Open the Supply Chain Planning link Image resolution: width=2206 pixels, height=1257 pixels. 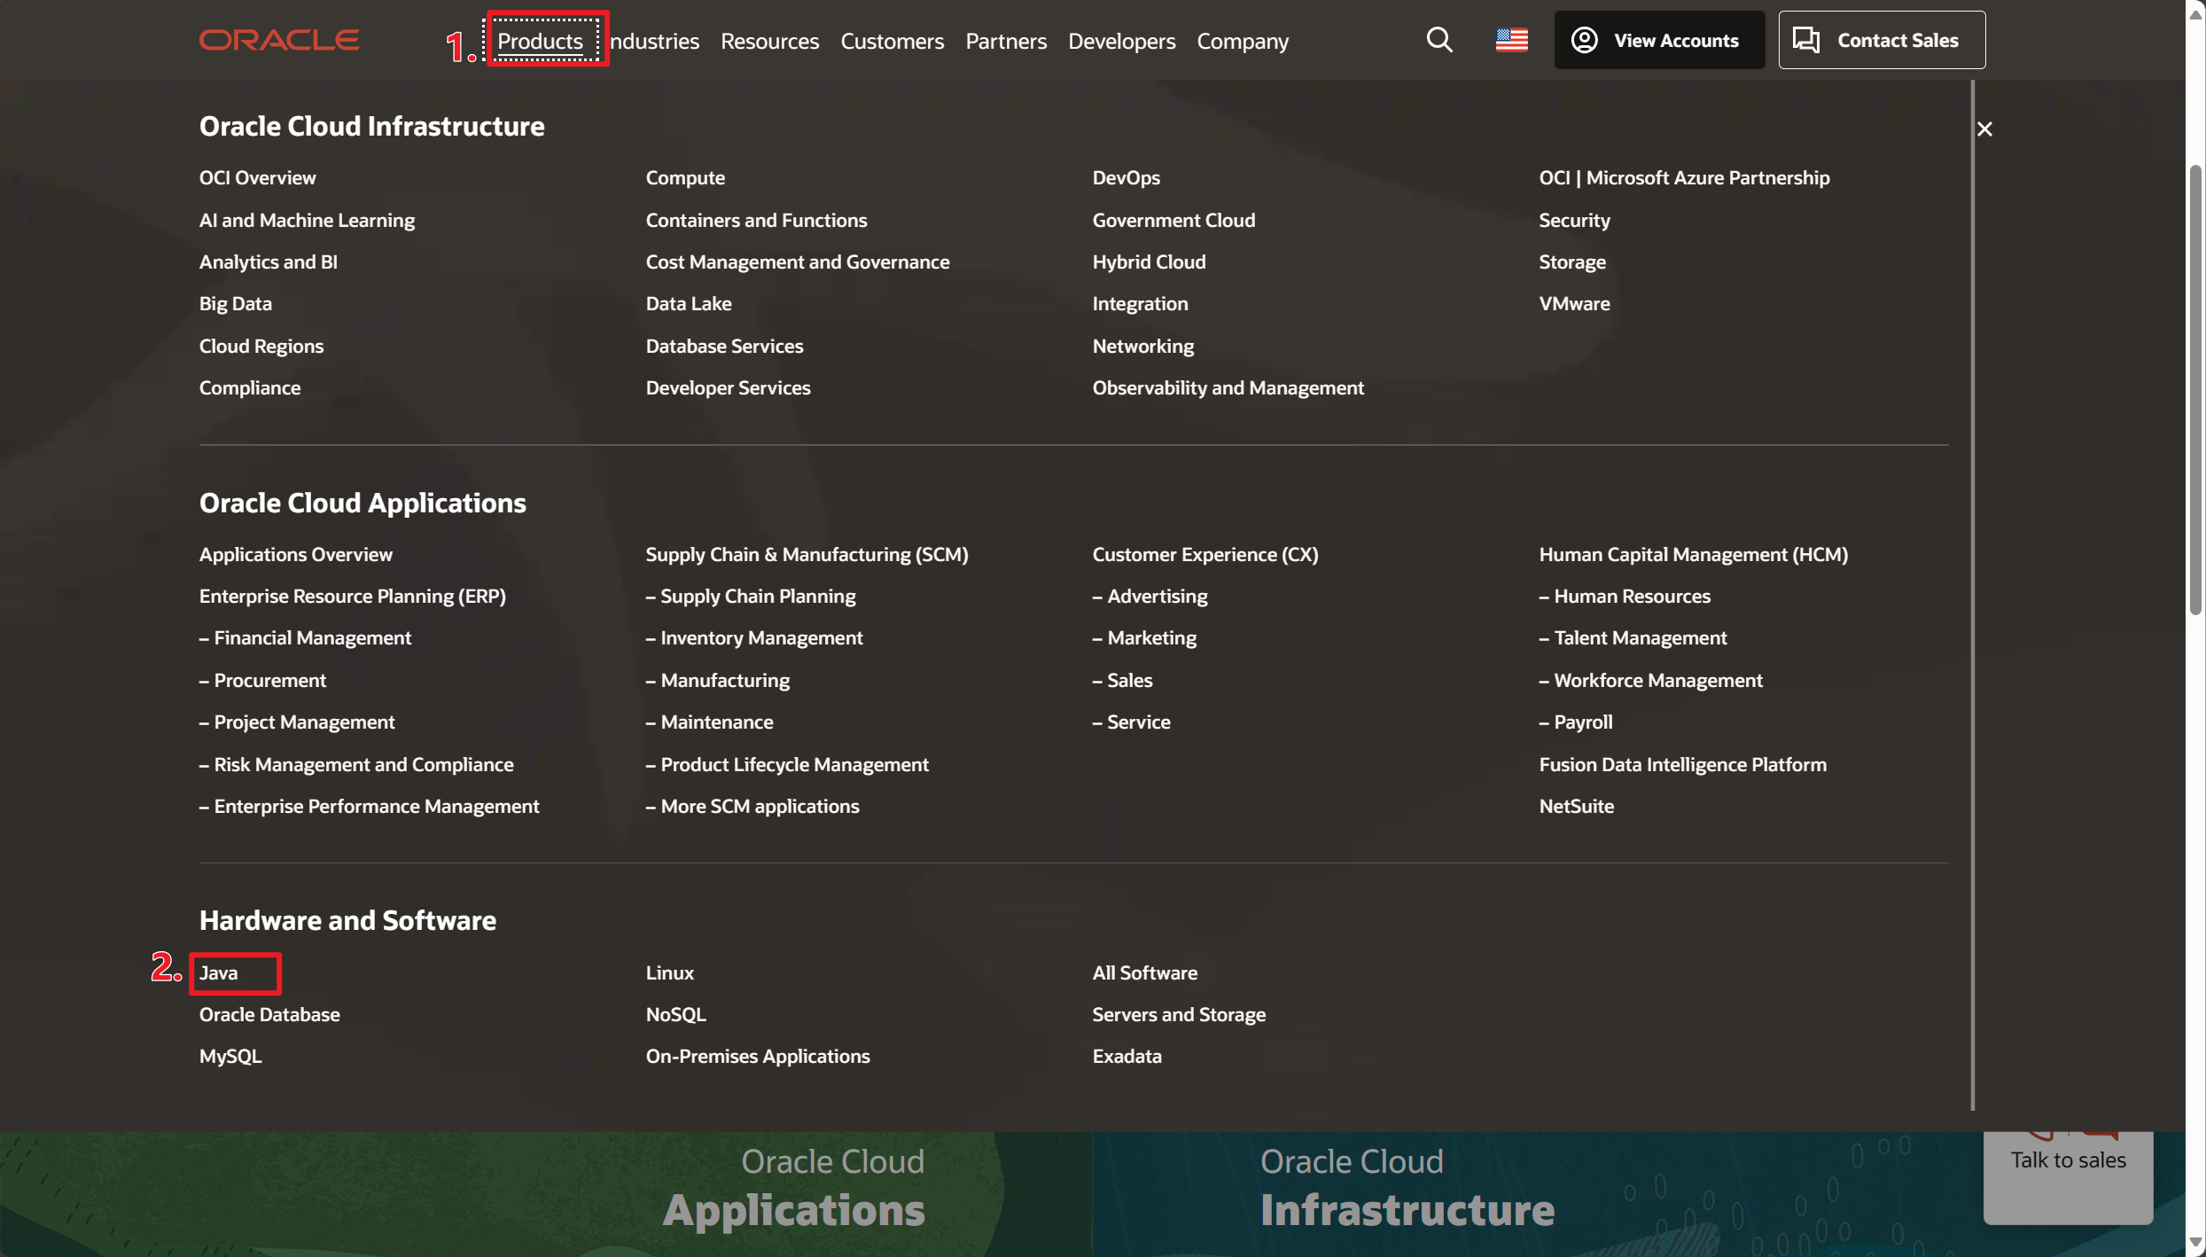[x=758, y=596]
